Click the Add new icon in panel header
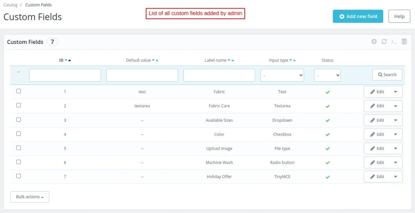415x213 pixels. pyautogui.click(x=374, y=41)
